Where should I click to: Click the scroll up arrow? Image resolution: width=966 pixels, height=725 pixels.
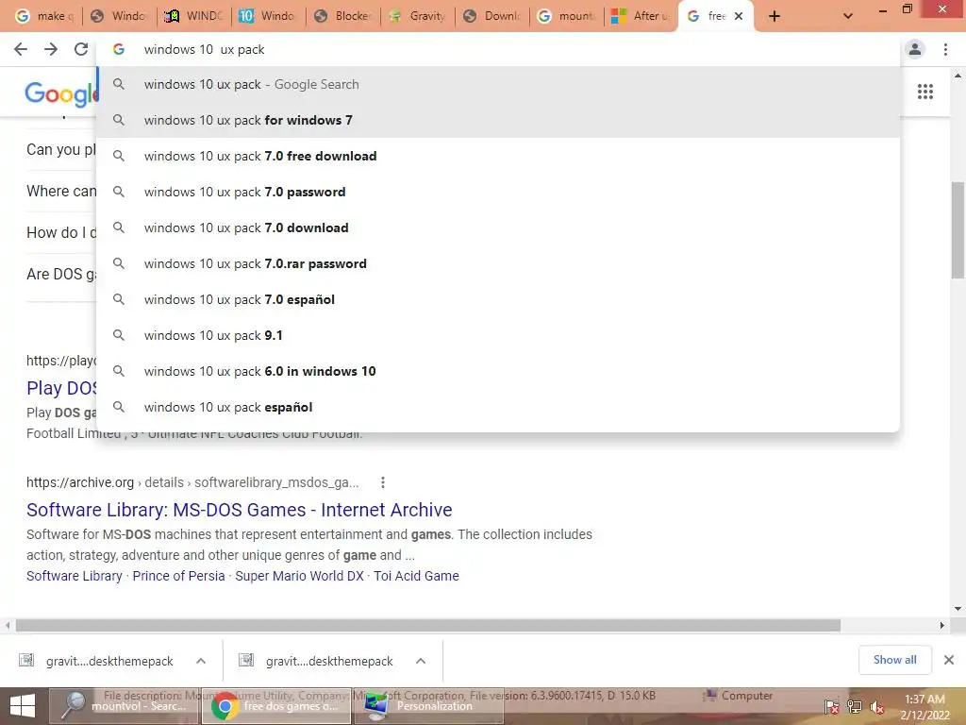tap(958, 76)
